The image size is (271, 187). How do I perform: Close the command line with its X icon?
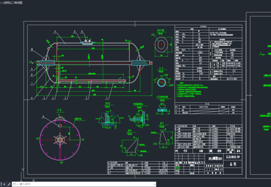pyautogui.click(x=4, y=184)
